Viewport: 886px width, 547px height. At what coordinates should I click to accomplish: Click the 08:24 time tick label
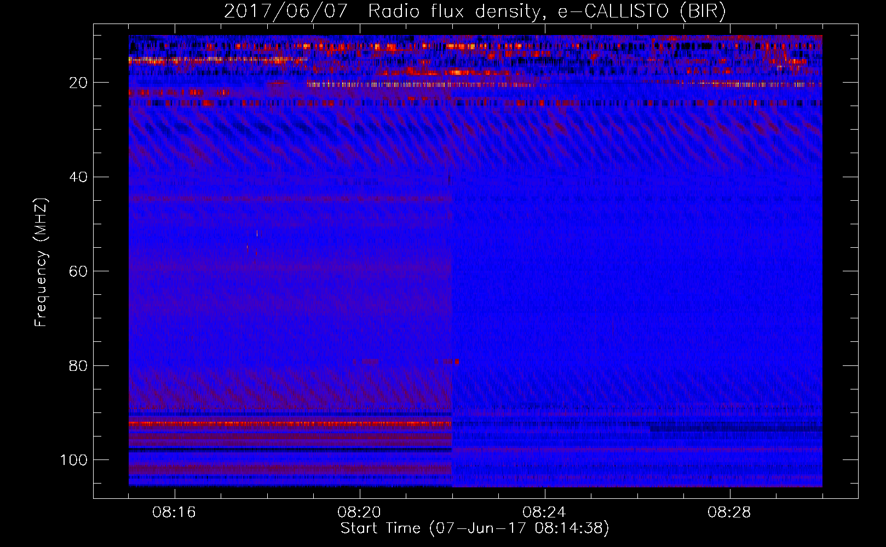[x=544, y=513]
